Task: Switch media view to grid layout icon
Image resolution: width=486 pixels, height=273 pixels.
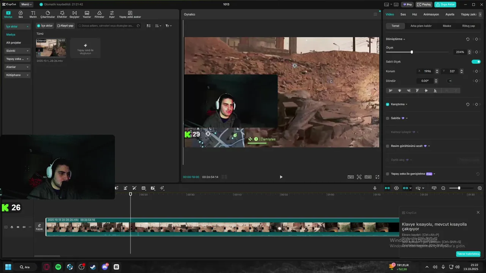Action: [x=148, y=26]
